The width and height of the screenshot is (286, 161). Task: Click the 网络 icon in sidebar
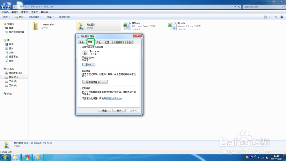coord(5,94)
